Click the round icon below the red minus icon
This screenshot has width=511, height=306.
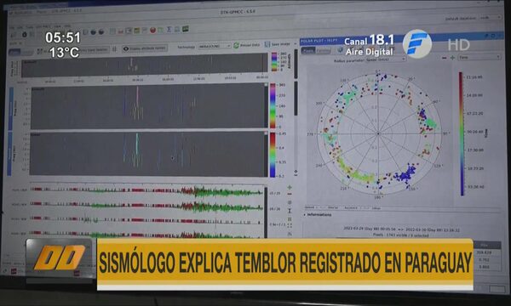289,202
